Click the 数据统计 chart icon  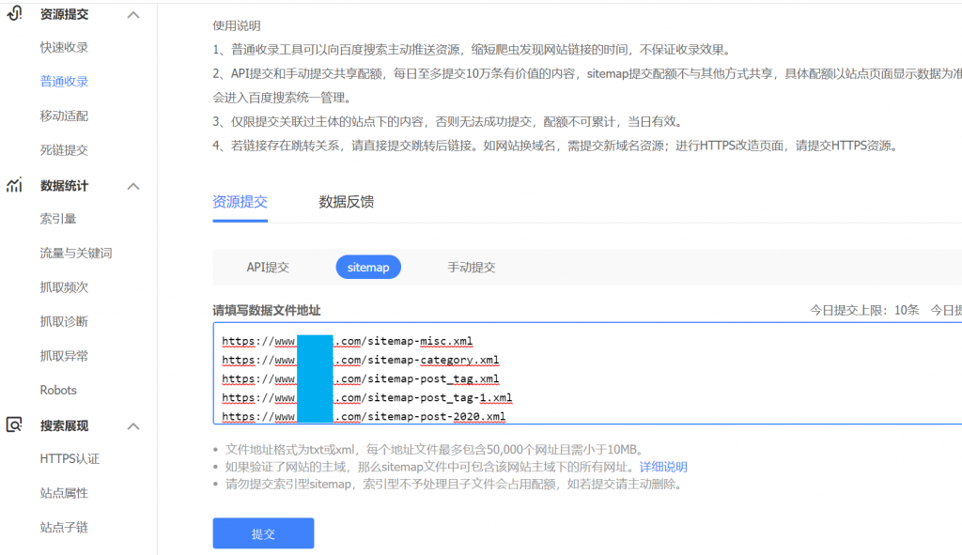click(14, 185)
